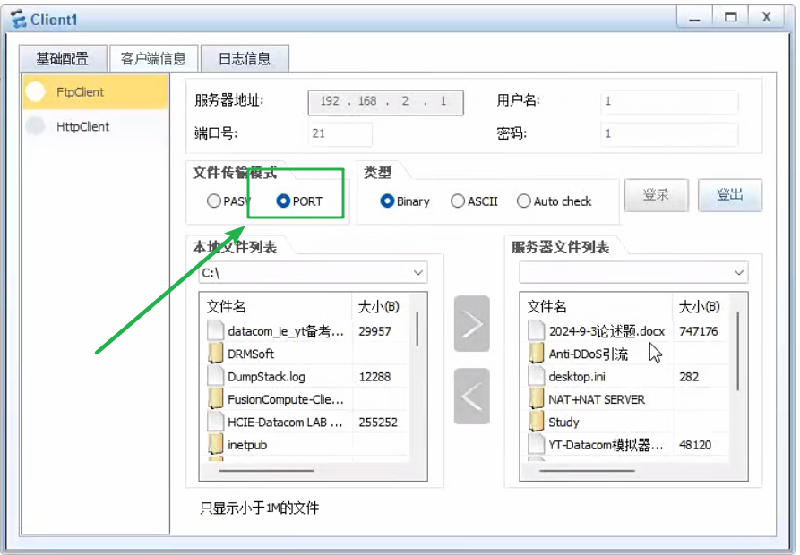Click the size value 747176
Viewport: 800px width, 555px height.
[x=699, y=331]
